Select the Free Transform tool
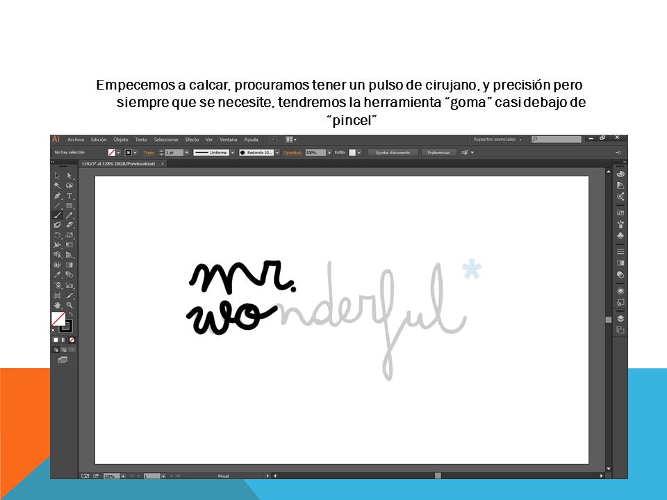 (69, 245)
